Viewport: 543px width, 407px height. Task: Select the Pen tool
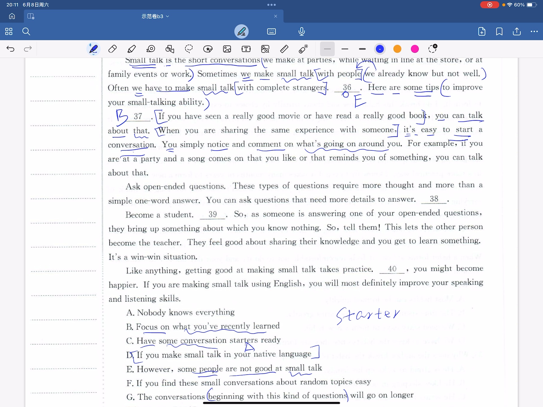pos(93,49)
